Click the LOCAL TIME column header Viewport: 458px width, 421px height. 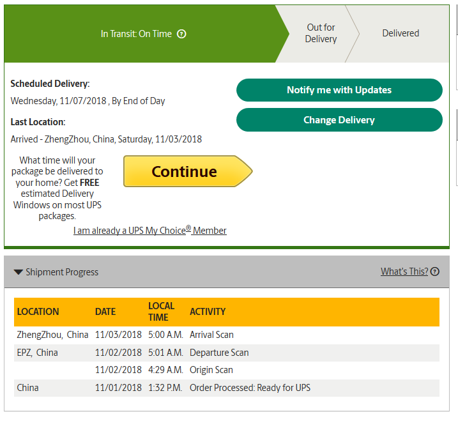pos(161,312)
